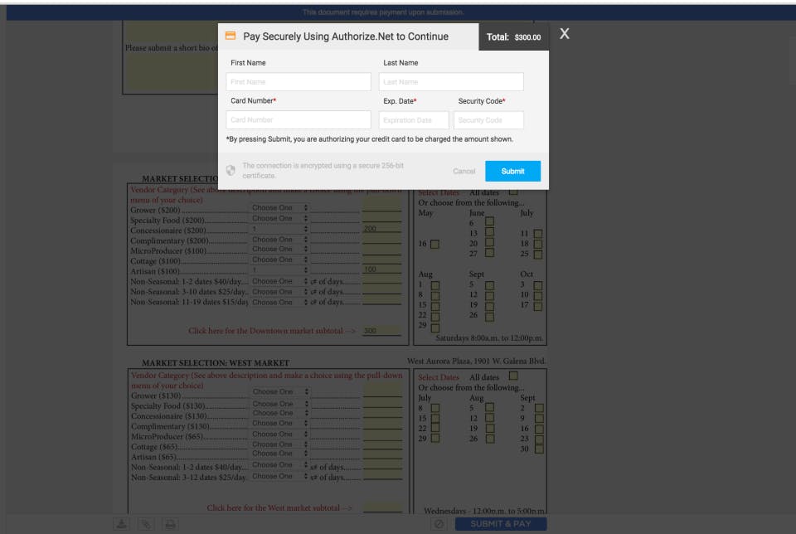Open the Cottage ($65) Choose One dropdown
This screenshot has height=534, width=796.
coord(279,444)
